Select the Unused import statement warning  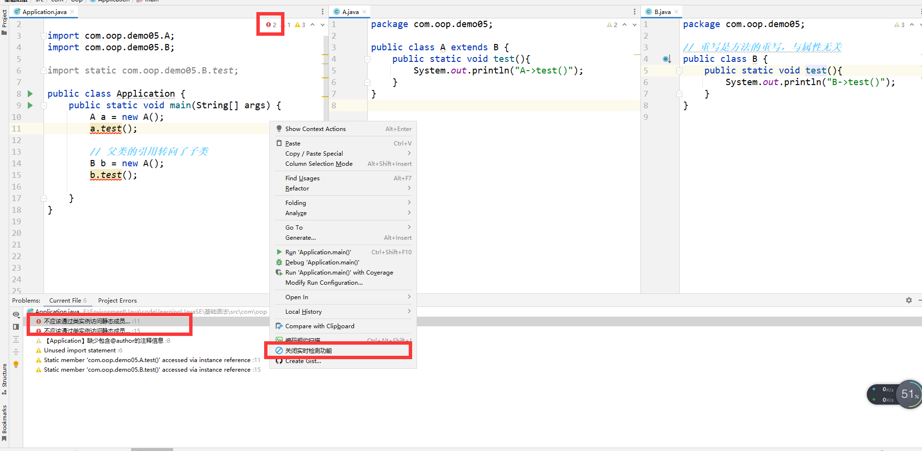click(x=79, y=350)
